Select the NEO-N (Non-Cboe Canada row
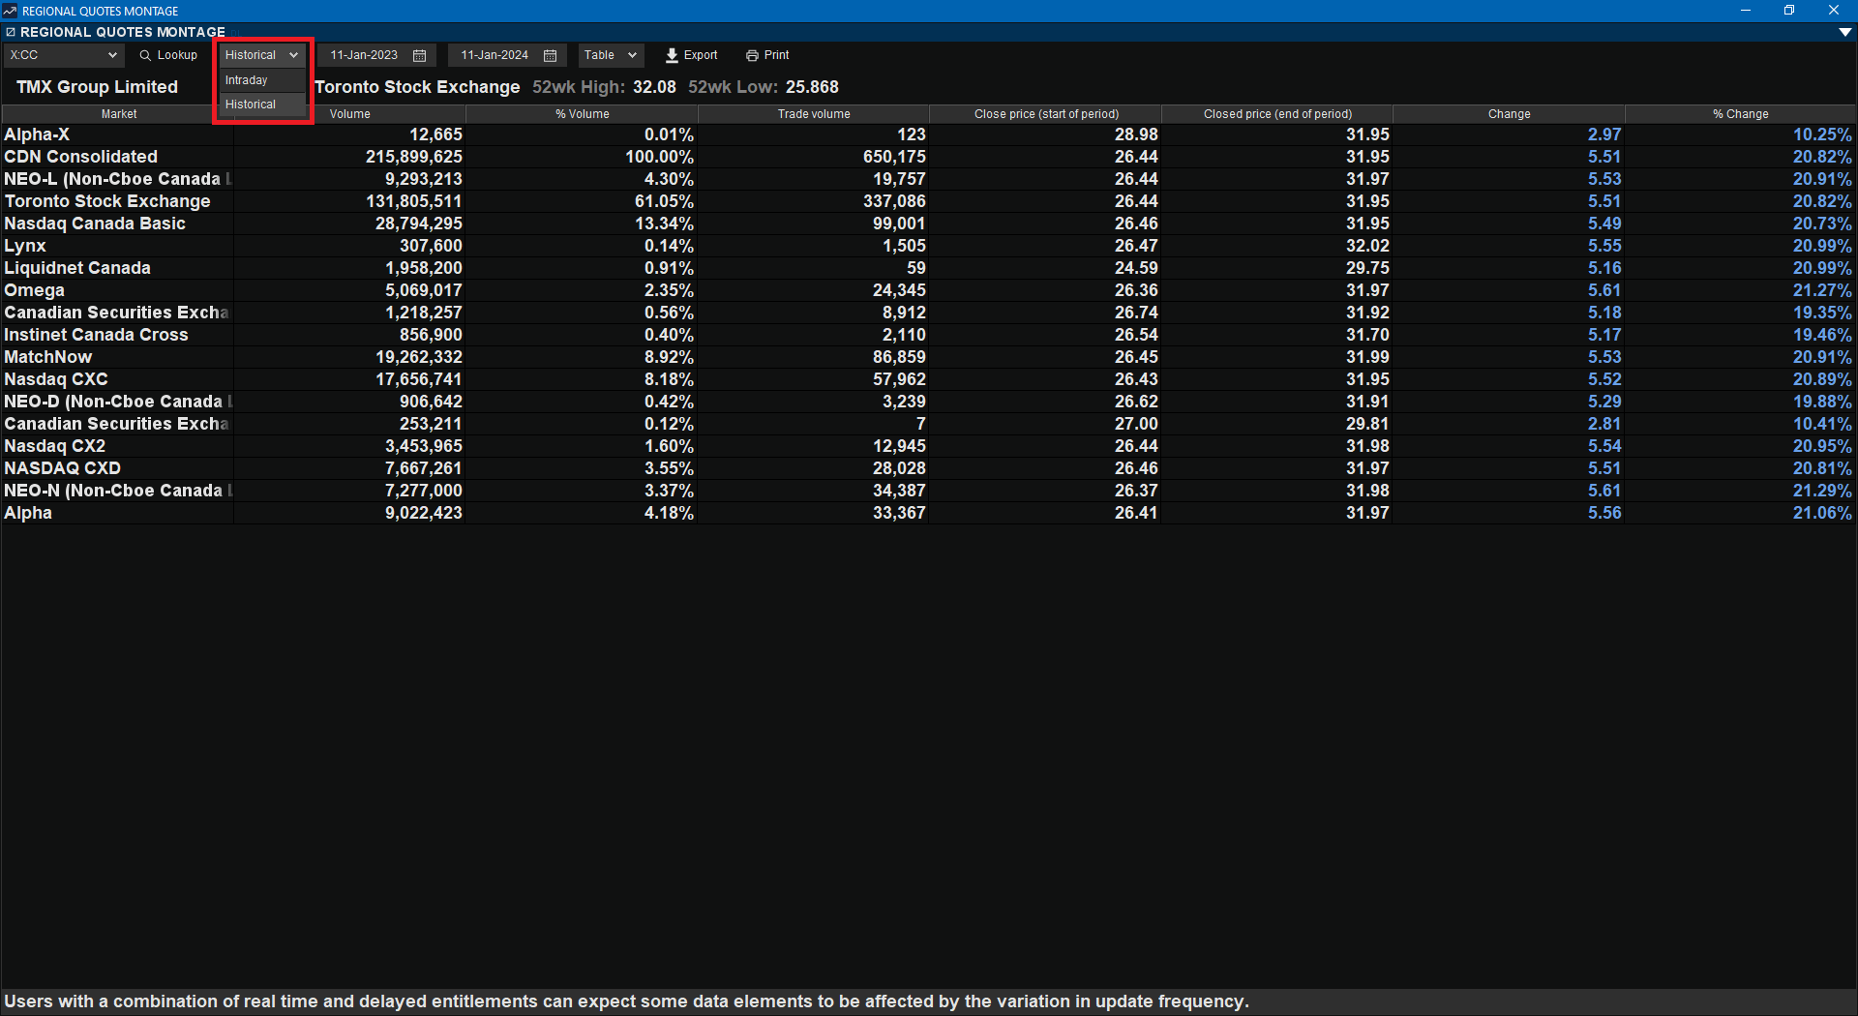1858x1016 pixels. click(928, 491)
